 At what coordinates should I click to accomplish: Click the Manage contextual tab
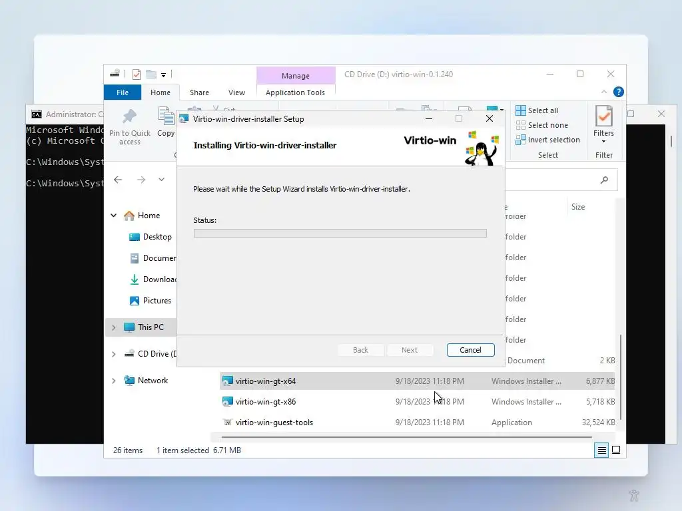[295, 76]
